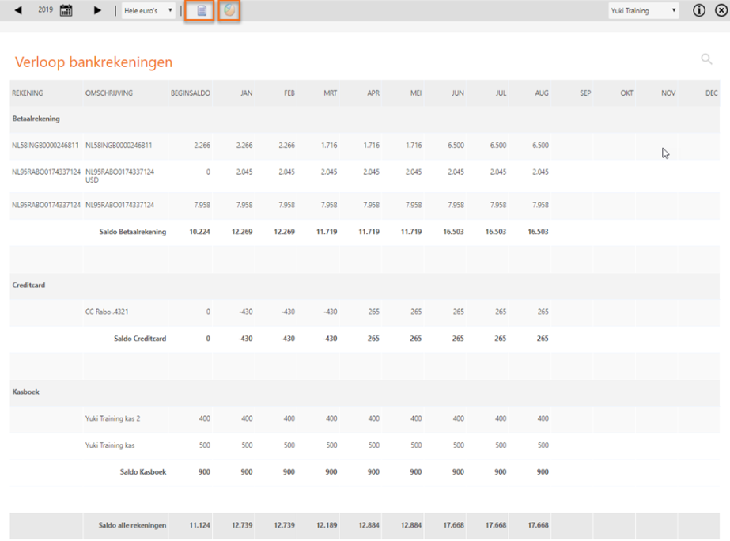Click Saldo alle rekeningen beginsaldo 11.124
This screenshot has width=730, height=541.
tap(200, 525)
